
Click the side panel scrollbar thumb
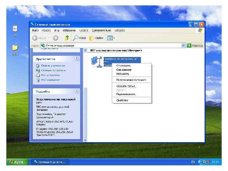[85, 113]
